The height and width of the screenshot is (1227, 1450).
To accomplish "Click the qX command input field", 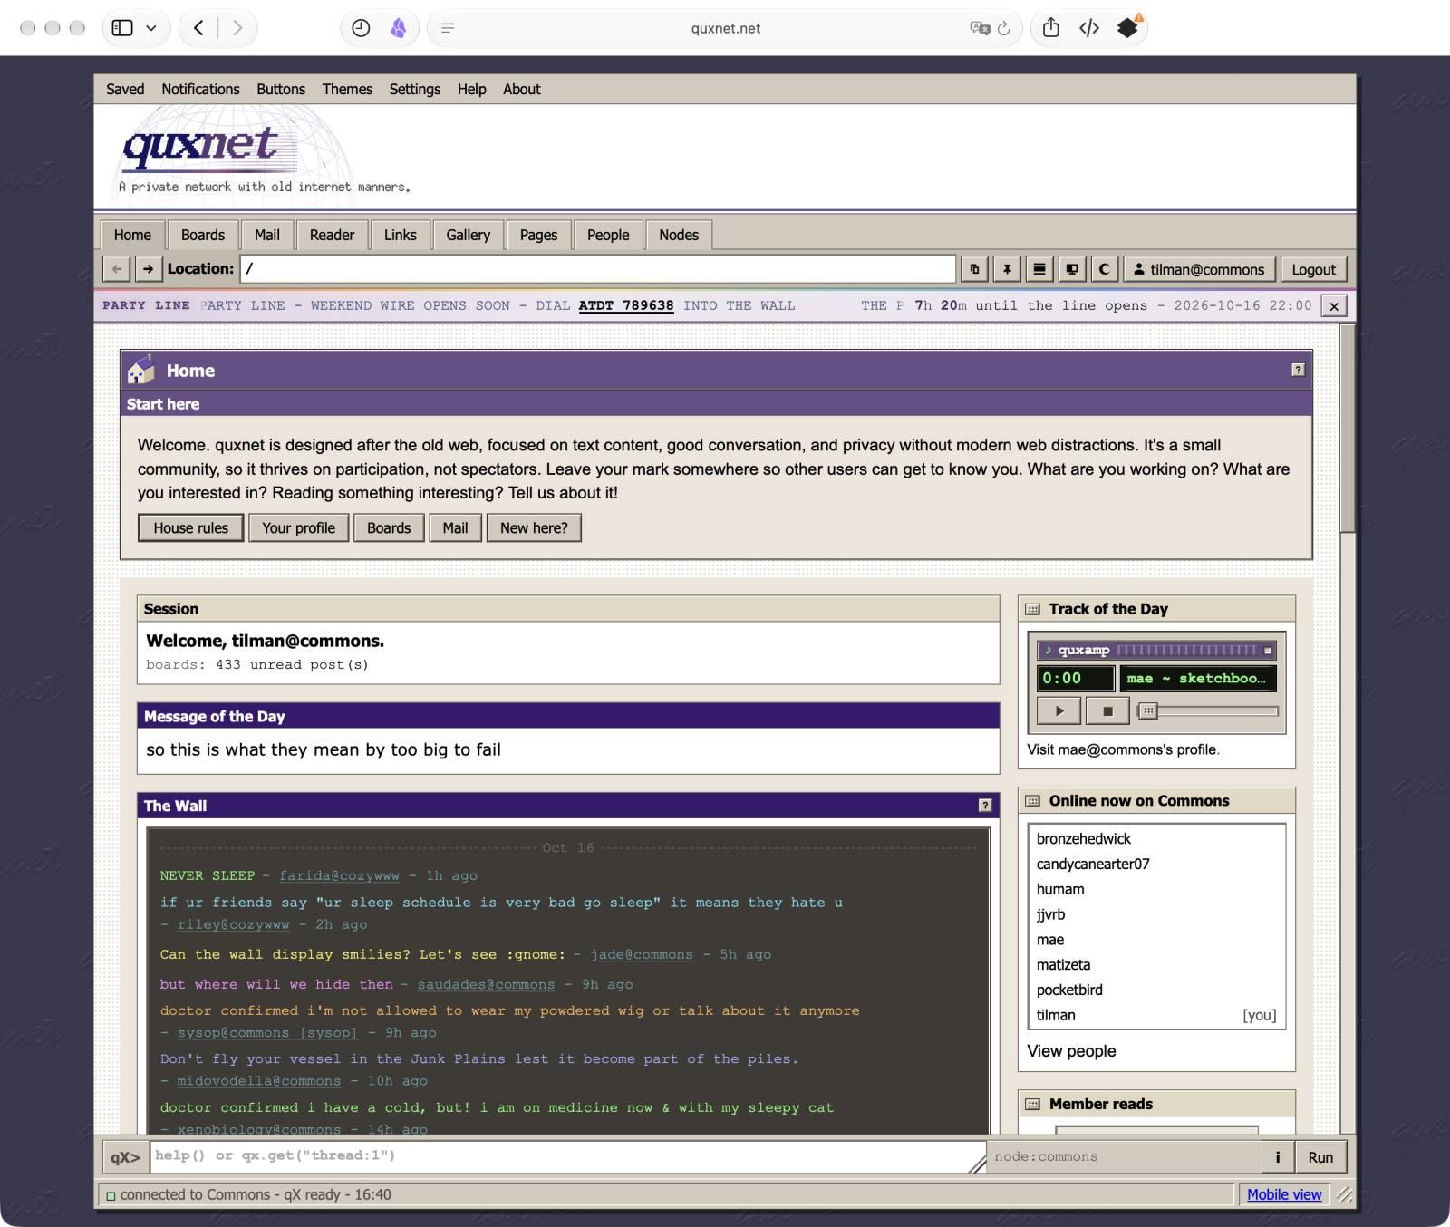I will click(x=568, y=1156).
